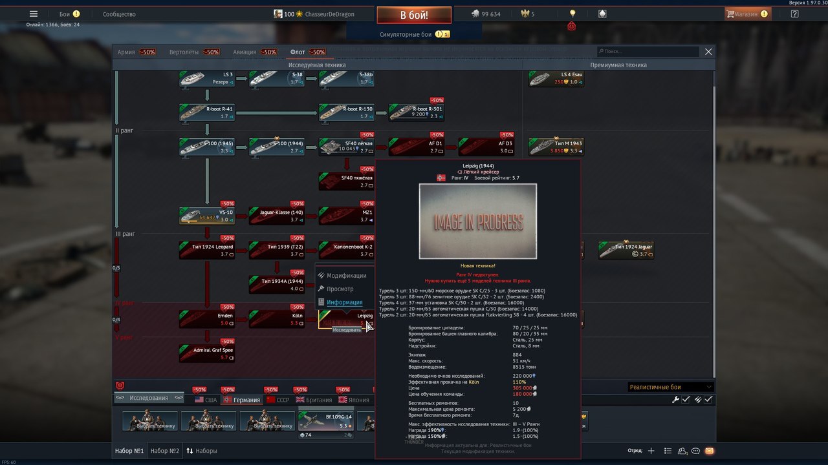This screenshot has width=828, height=465.
Task: Select the Британия country tab
Action: click(x=313, y=400)
